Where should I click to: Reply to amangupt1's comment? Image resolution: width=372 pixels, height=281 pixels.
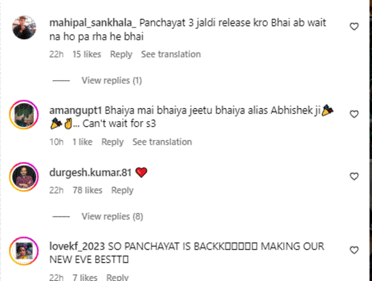tap(112, 142)
